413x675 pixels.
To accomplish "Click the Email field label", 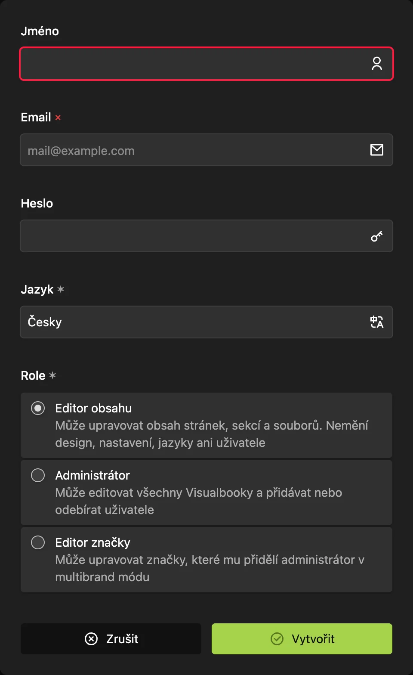I will pyautogui.click(x=36, y=117).
